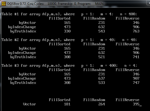Click the Table #1 heading line
This screenshot has width=150, height=111.
pyautogui.click(x=69, y=14)
